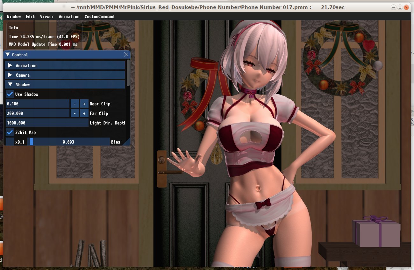Click the MMD Model Update Time text
Image resolution: width=414 pixels, height=270 pixels.
pos(43,45)
